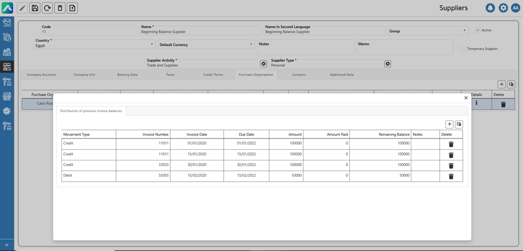Close the invoice balances dialog
Viewport: 523px width, 251px height.
(x=466, y=98)
